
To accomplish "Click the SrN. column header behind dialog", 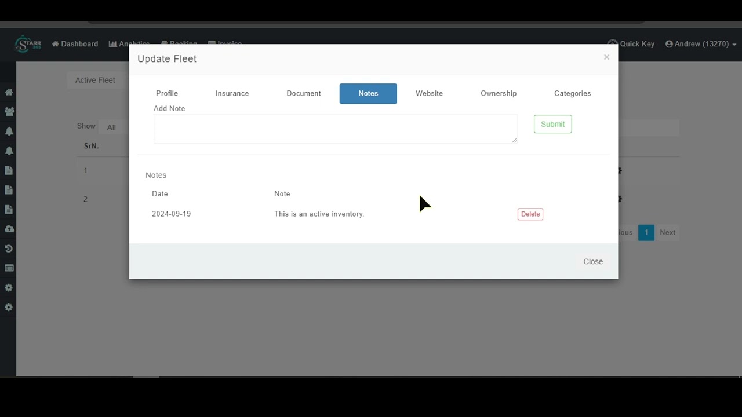I will [x=92, y=146].
